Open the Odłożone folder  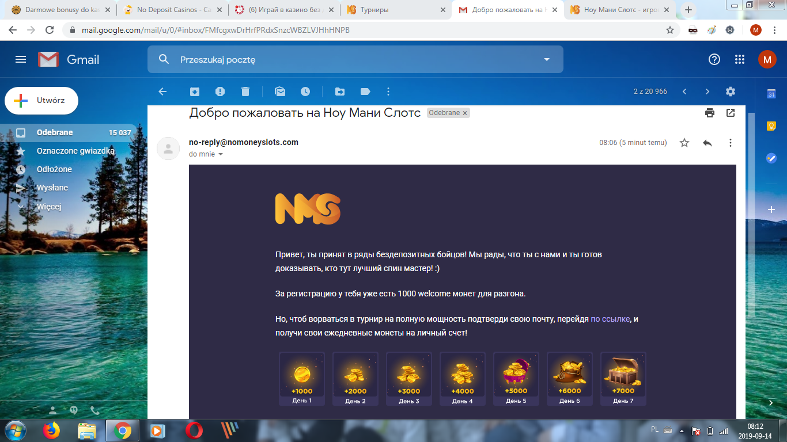pyautogui.click(x=69, y=169)
